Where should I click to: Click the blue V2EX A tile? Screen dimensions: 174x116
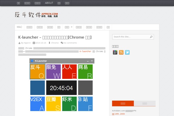(x=37, y=104)
